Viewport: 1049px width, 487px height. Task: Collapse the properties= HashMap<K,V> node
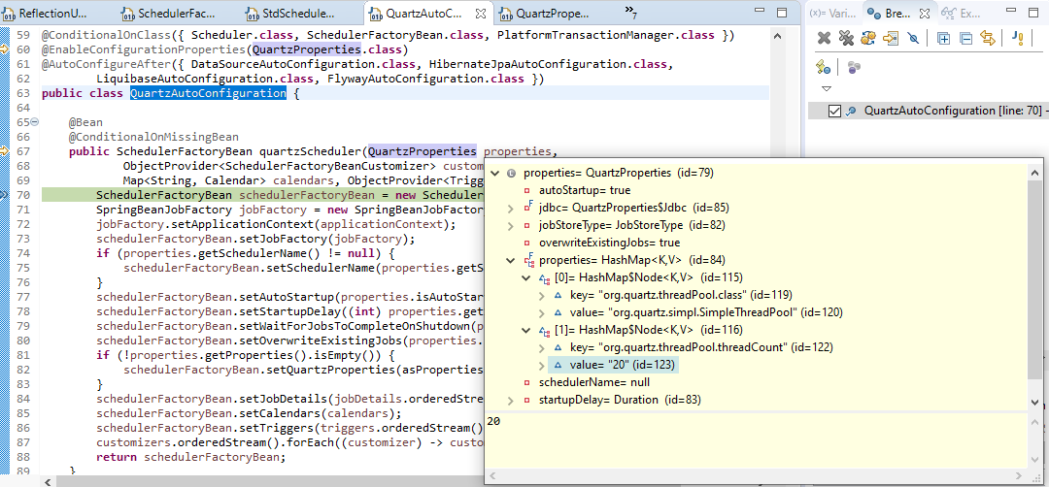click(512, 261)
